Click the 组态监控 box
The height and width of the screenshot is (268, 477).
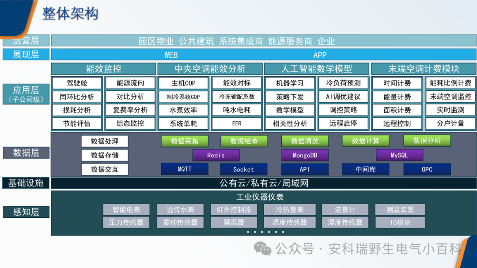pyautogui.click(x=130, y=123)
